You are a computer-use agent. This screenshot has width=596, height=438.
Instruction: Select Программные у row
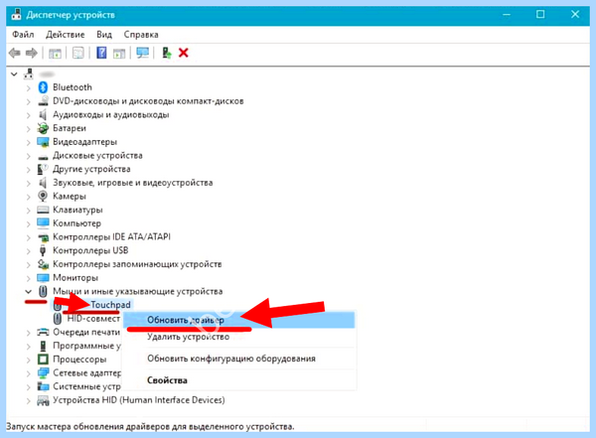coord(86,346)
